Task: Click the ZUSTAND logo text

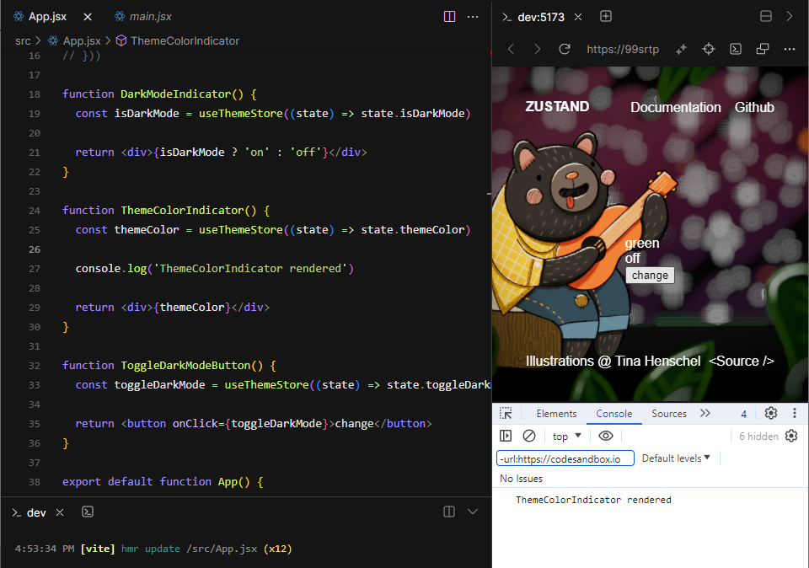Action: 557,106
